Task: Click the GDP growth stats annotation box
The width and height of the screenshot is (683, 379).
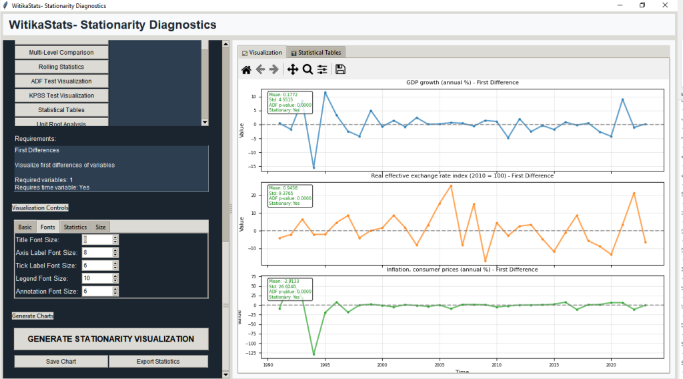Action: point(289,102)
